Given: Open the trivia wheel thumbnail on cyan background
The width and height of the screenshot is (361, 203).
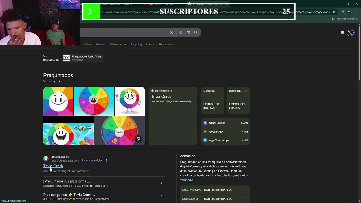Looking at the screenshot, I should coord(94,101).
